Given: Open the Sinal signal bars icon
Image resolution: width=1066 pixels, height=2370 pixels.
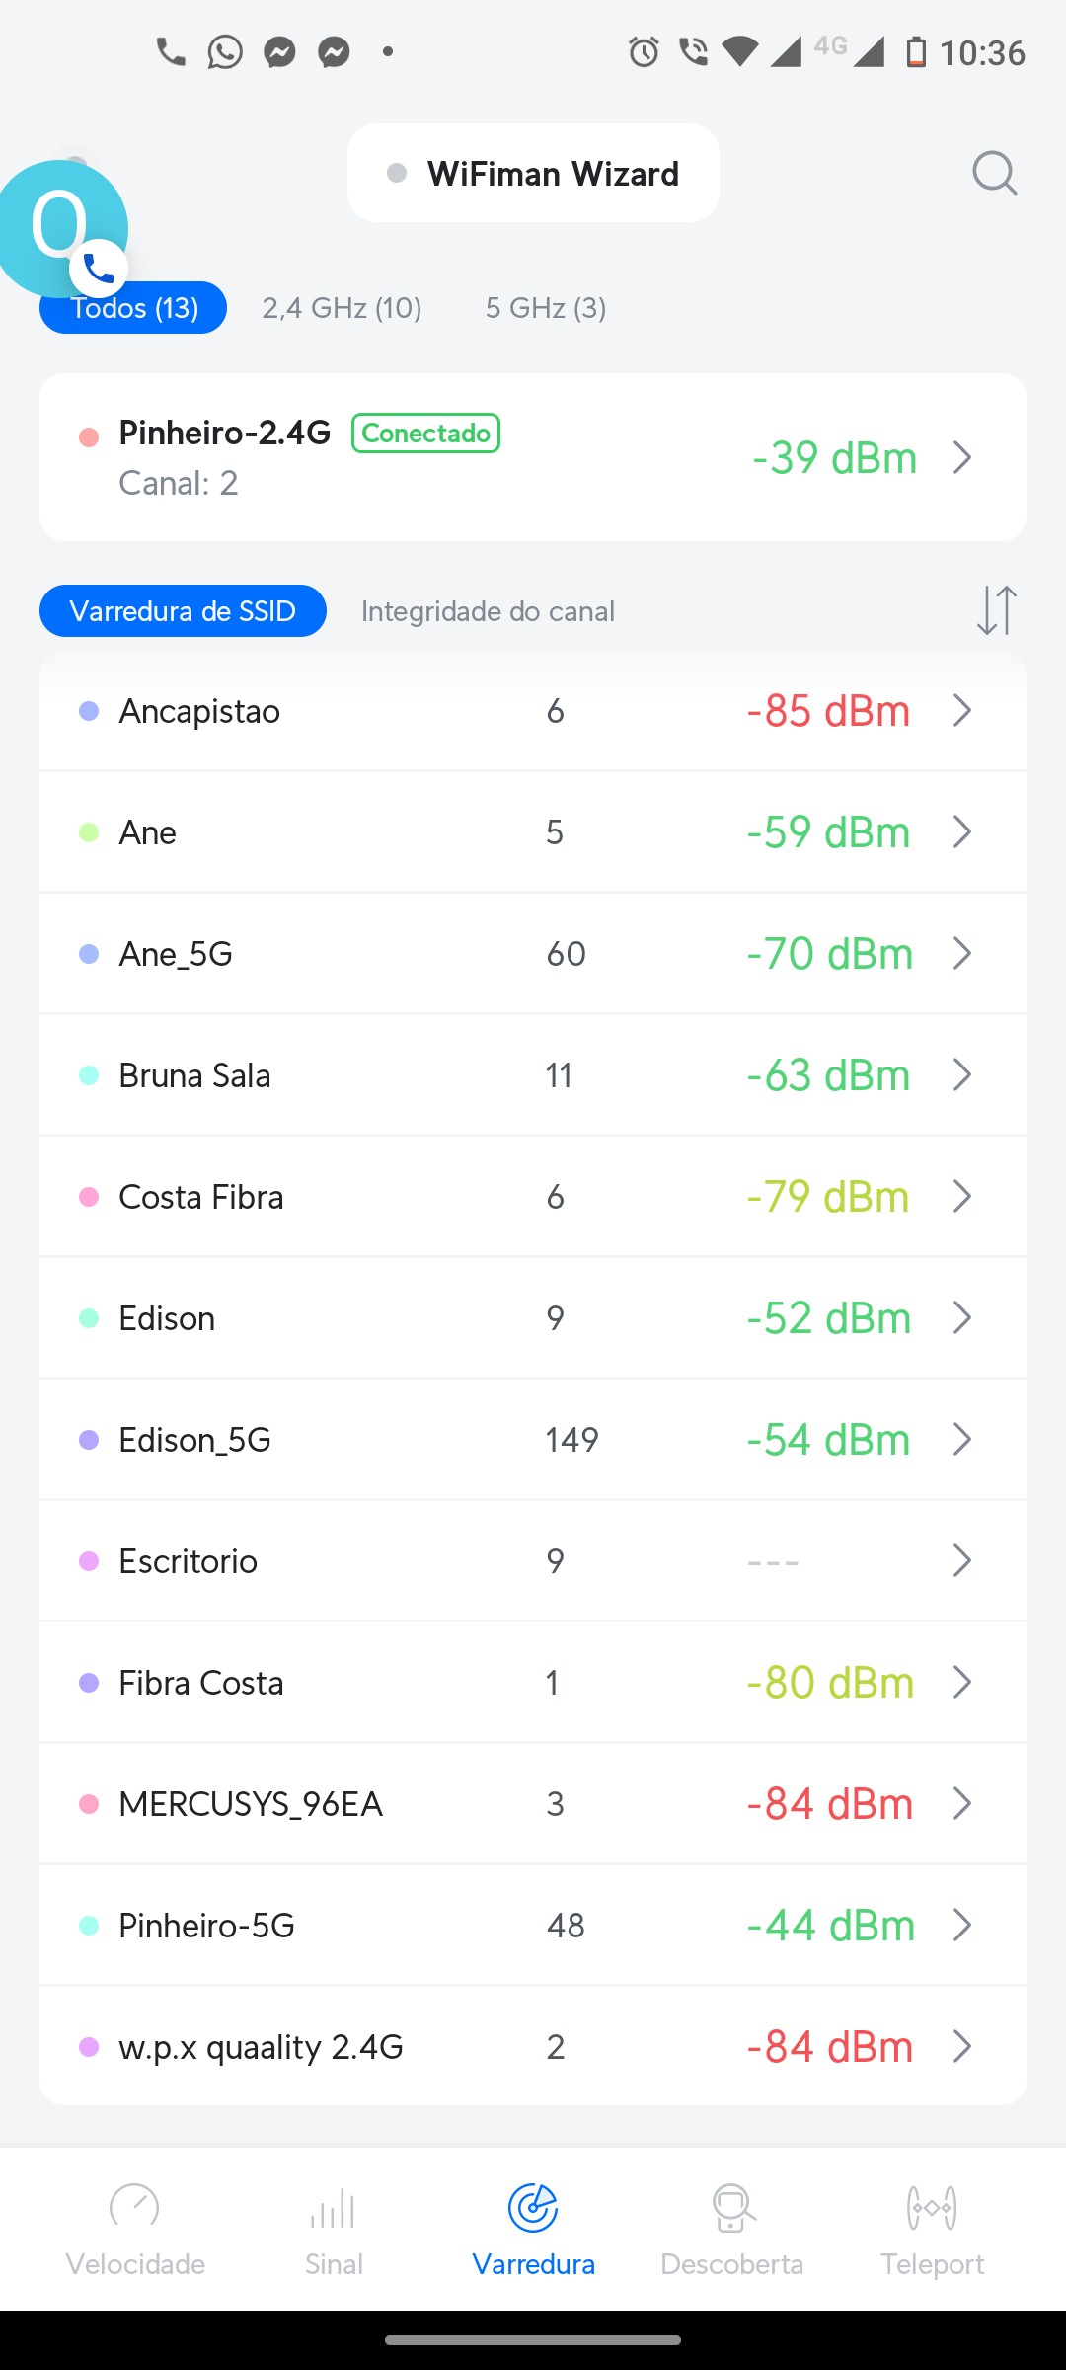Looking at the screenshot, I should point(334,2208).
